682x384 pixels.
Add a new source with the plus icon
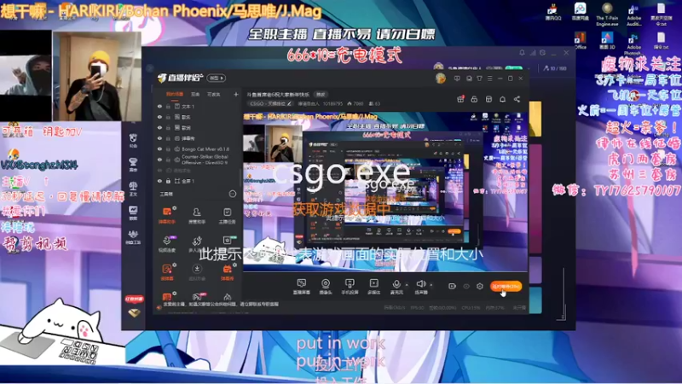pos(236,94)
